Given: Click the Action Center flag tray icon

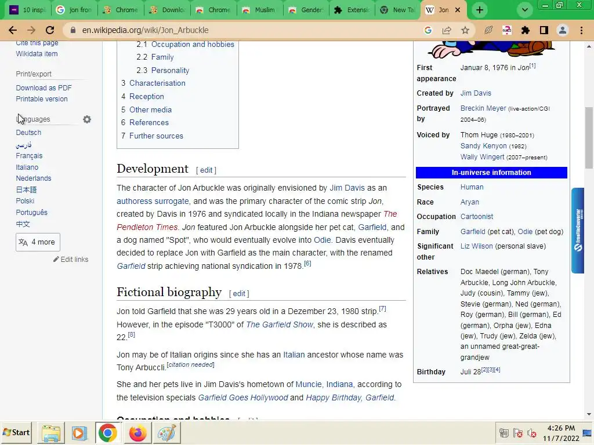Looking at the screenshot, I should pos(518,433).
